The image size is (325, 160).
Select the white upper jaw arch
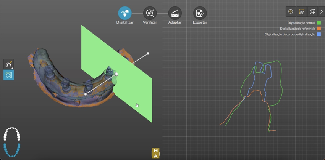12,134
